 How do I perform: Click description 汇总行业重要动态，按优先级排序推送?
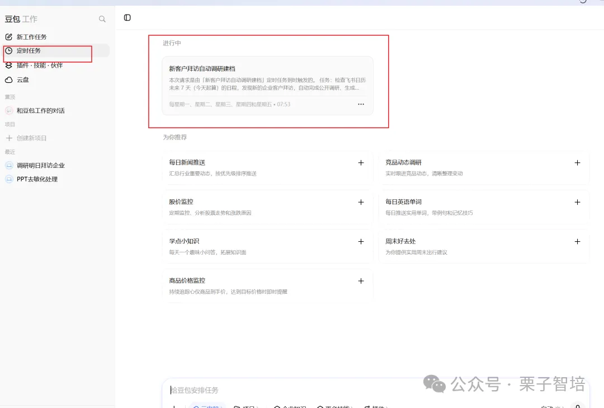213,173
